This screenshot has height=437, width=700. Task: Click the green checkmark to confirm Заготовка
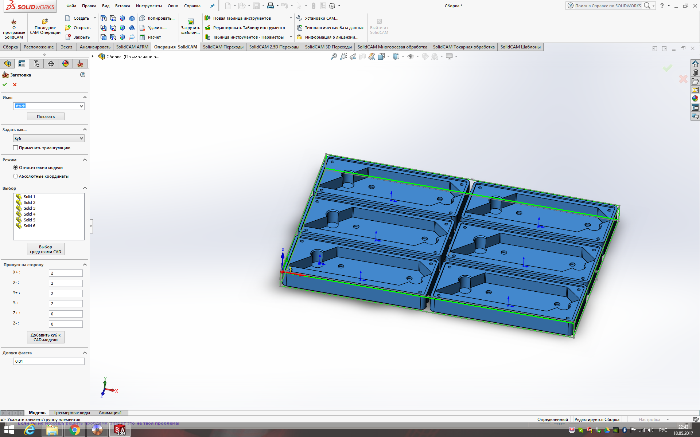[5, 84]
